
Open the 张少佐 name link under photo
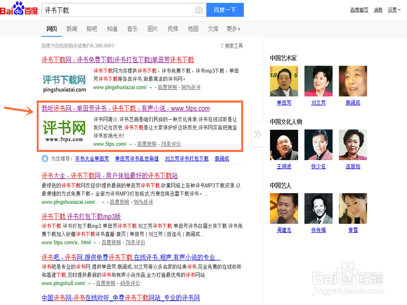(318, 167)
